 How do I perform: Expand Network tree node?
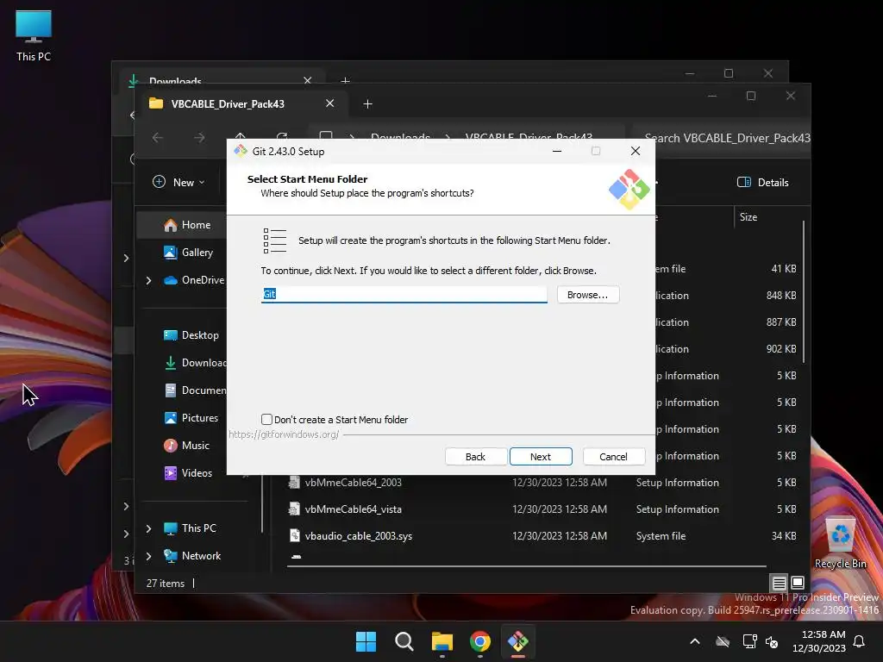click(x=148, y=556)
